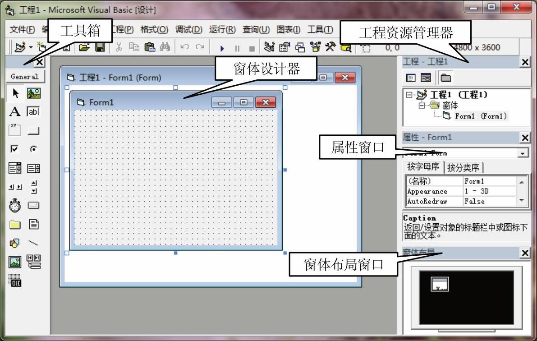Start the program with Run button
537x341 pixels.
click(222, 48)
